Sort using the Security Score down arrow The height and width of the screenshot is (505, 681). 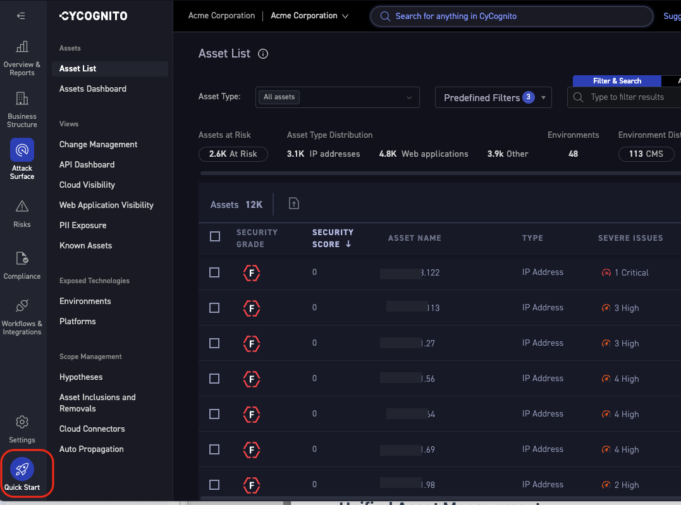(348, 244)
